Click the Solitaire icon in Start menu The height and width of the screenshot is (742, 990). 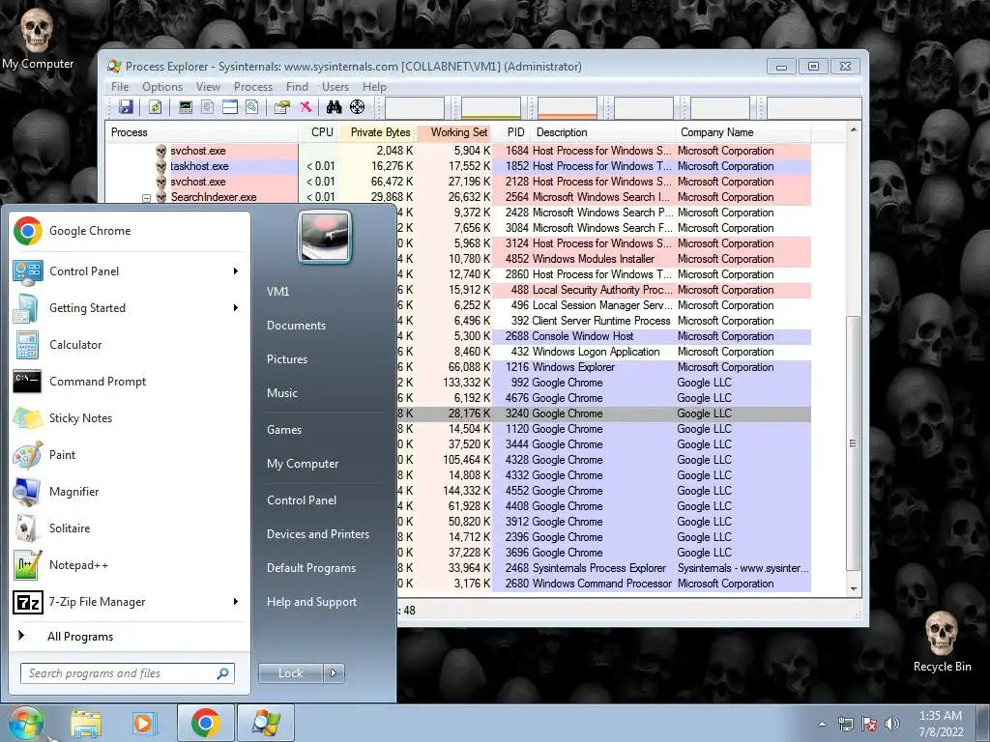(x=28, y=528)
